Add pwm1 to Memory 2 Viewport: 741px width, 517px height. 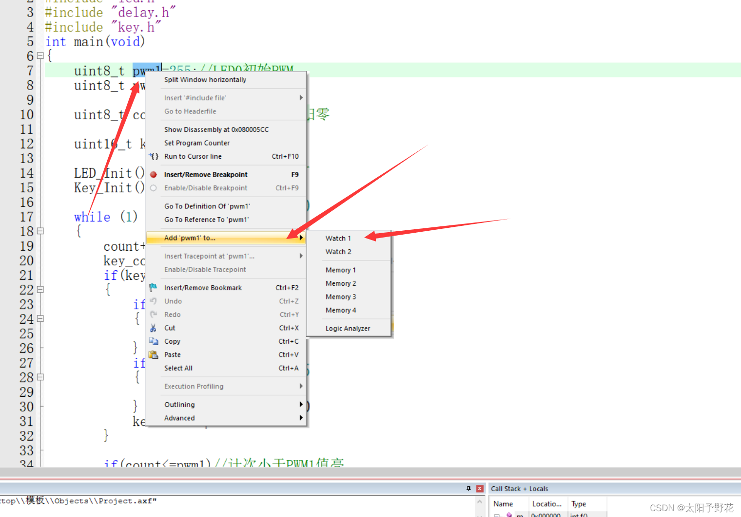[349, 283]
